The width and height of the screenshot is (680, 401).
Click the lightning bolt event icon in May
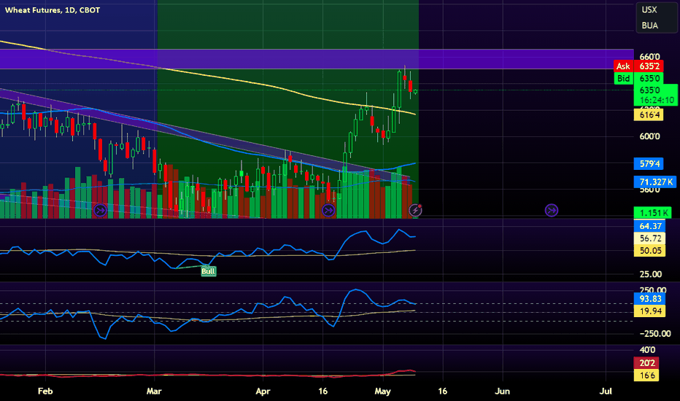click(415, 211)
